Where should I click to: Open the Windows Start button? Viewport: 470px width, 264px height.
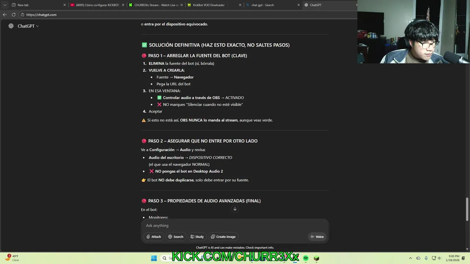153,258
